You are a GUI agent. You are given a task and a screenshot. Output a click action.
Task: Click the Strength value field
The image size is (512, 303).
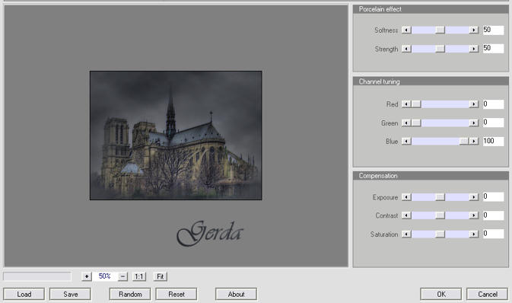(x=493, y=49)
